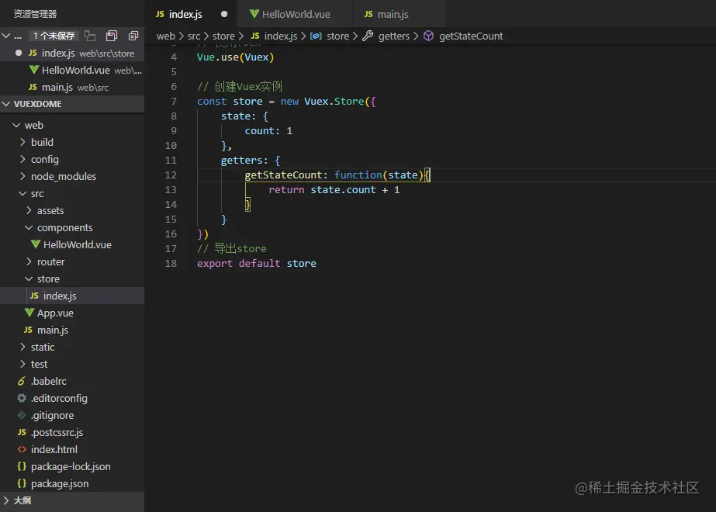Click the babel icon of .babelrc
Screen dimensions: 716x512
click(x=22, y=381)
